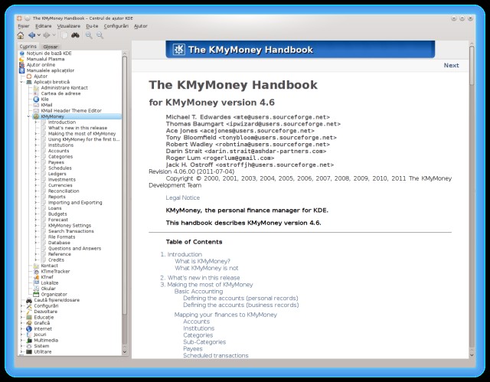The image size is (490, 382).
Task: Click the Noțiuni de bază KDE icon
Action: pos(22,54)
